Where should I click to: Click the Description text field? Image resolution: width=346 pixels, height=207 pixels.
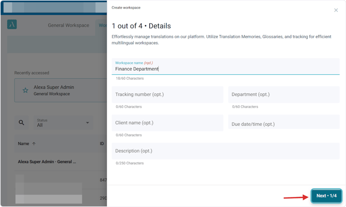click(x=225, y=151)
